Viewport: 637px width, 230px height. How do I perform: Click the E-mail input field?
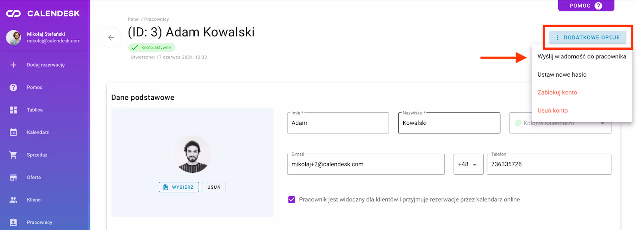tap(365, 164)
